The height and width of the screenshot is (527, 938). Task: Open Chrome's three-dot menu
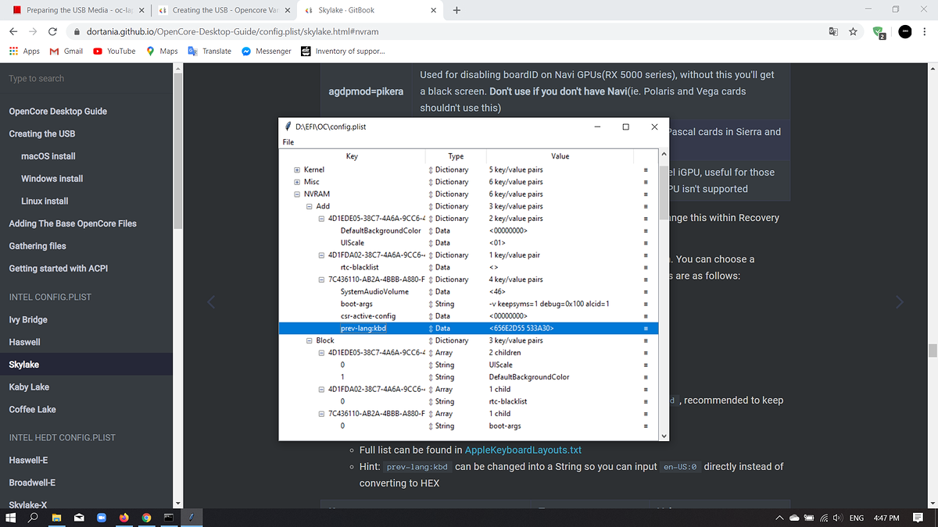[x=926, y=31]
